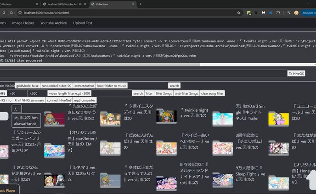This screenshot has width=316, height=194.
Task: Open the green extension icon with badge
Action: click(x=249, y=13)
